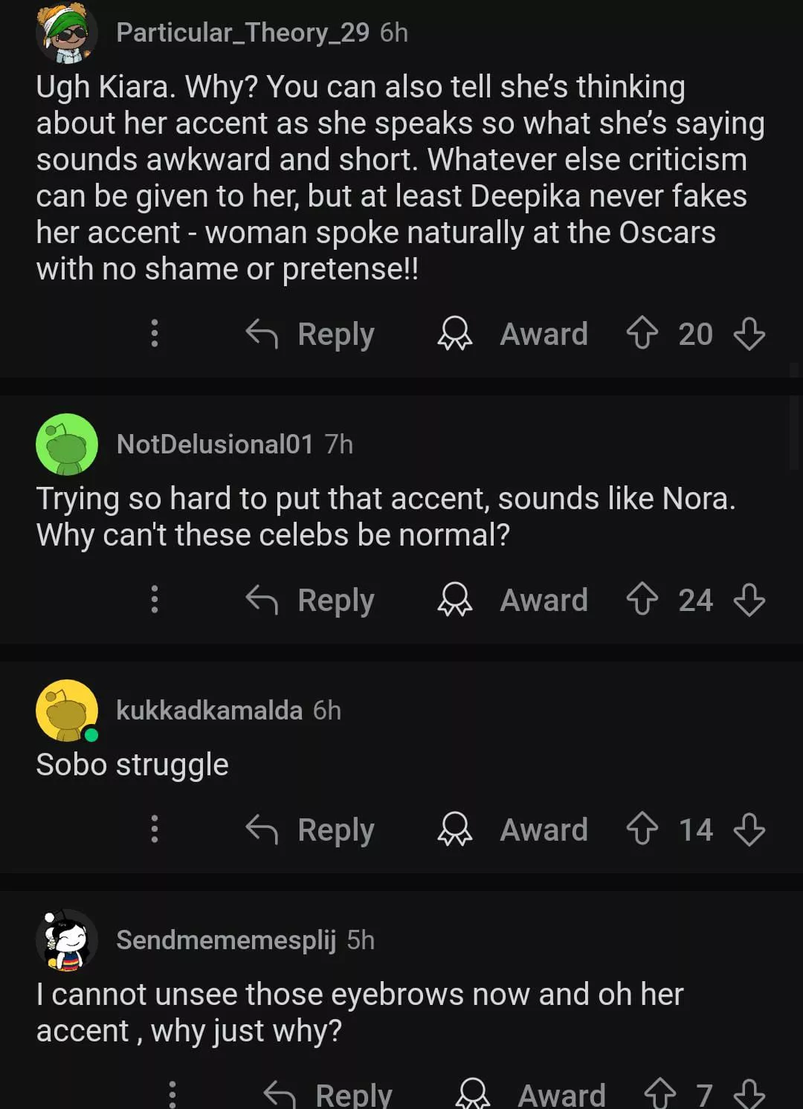Downvote the "Sobo struggle" comment
Image resolution: width=803 pixels, height=1109 pixels.
tap(749, 829)
